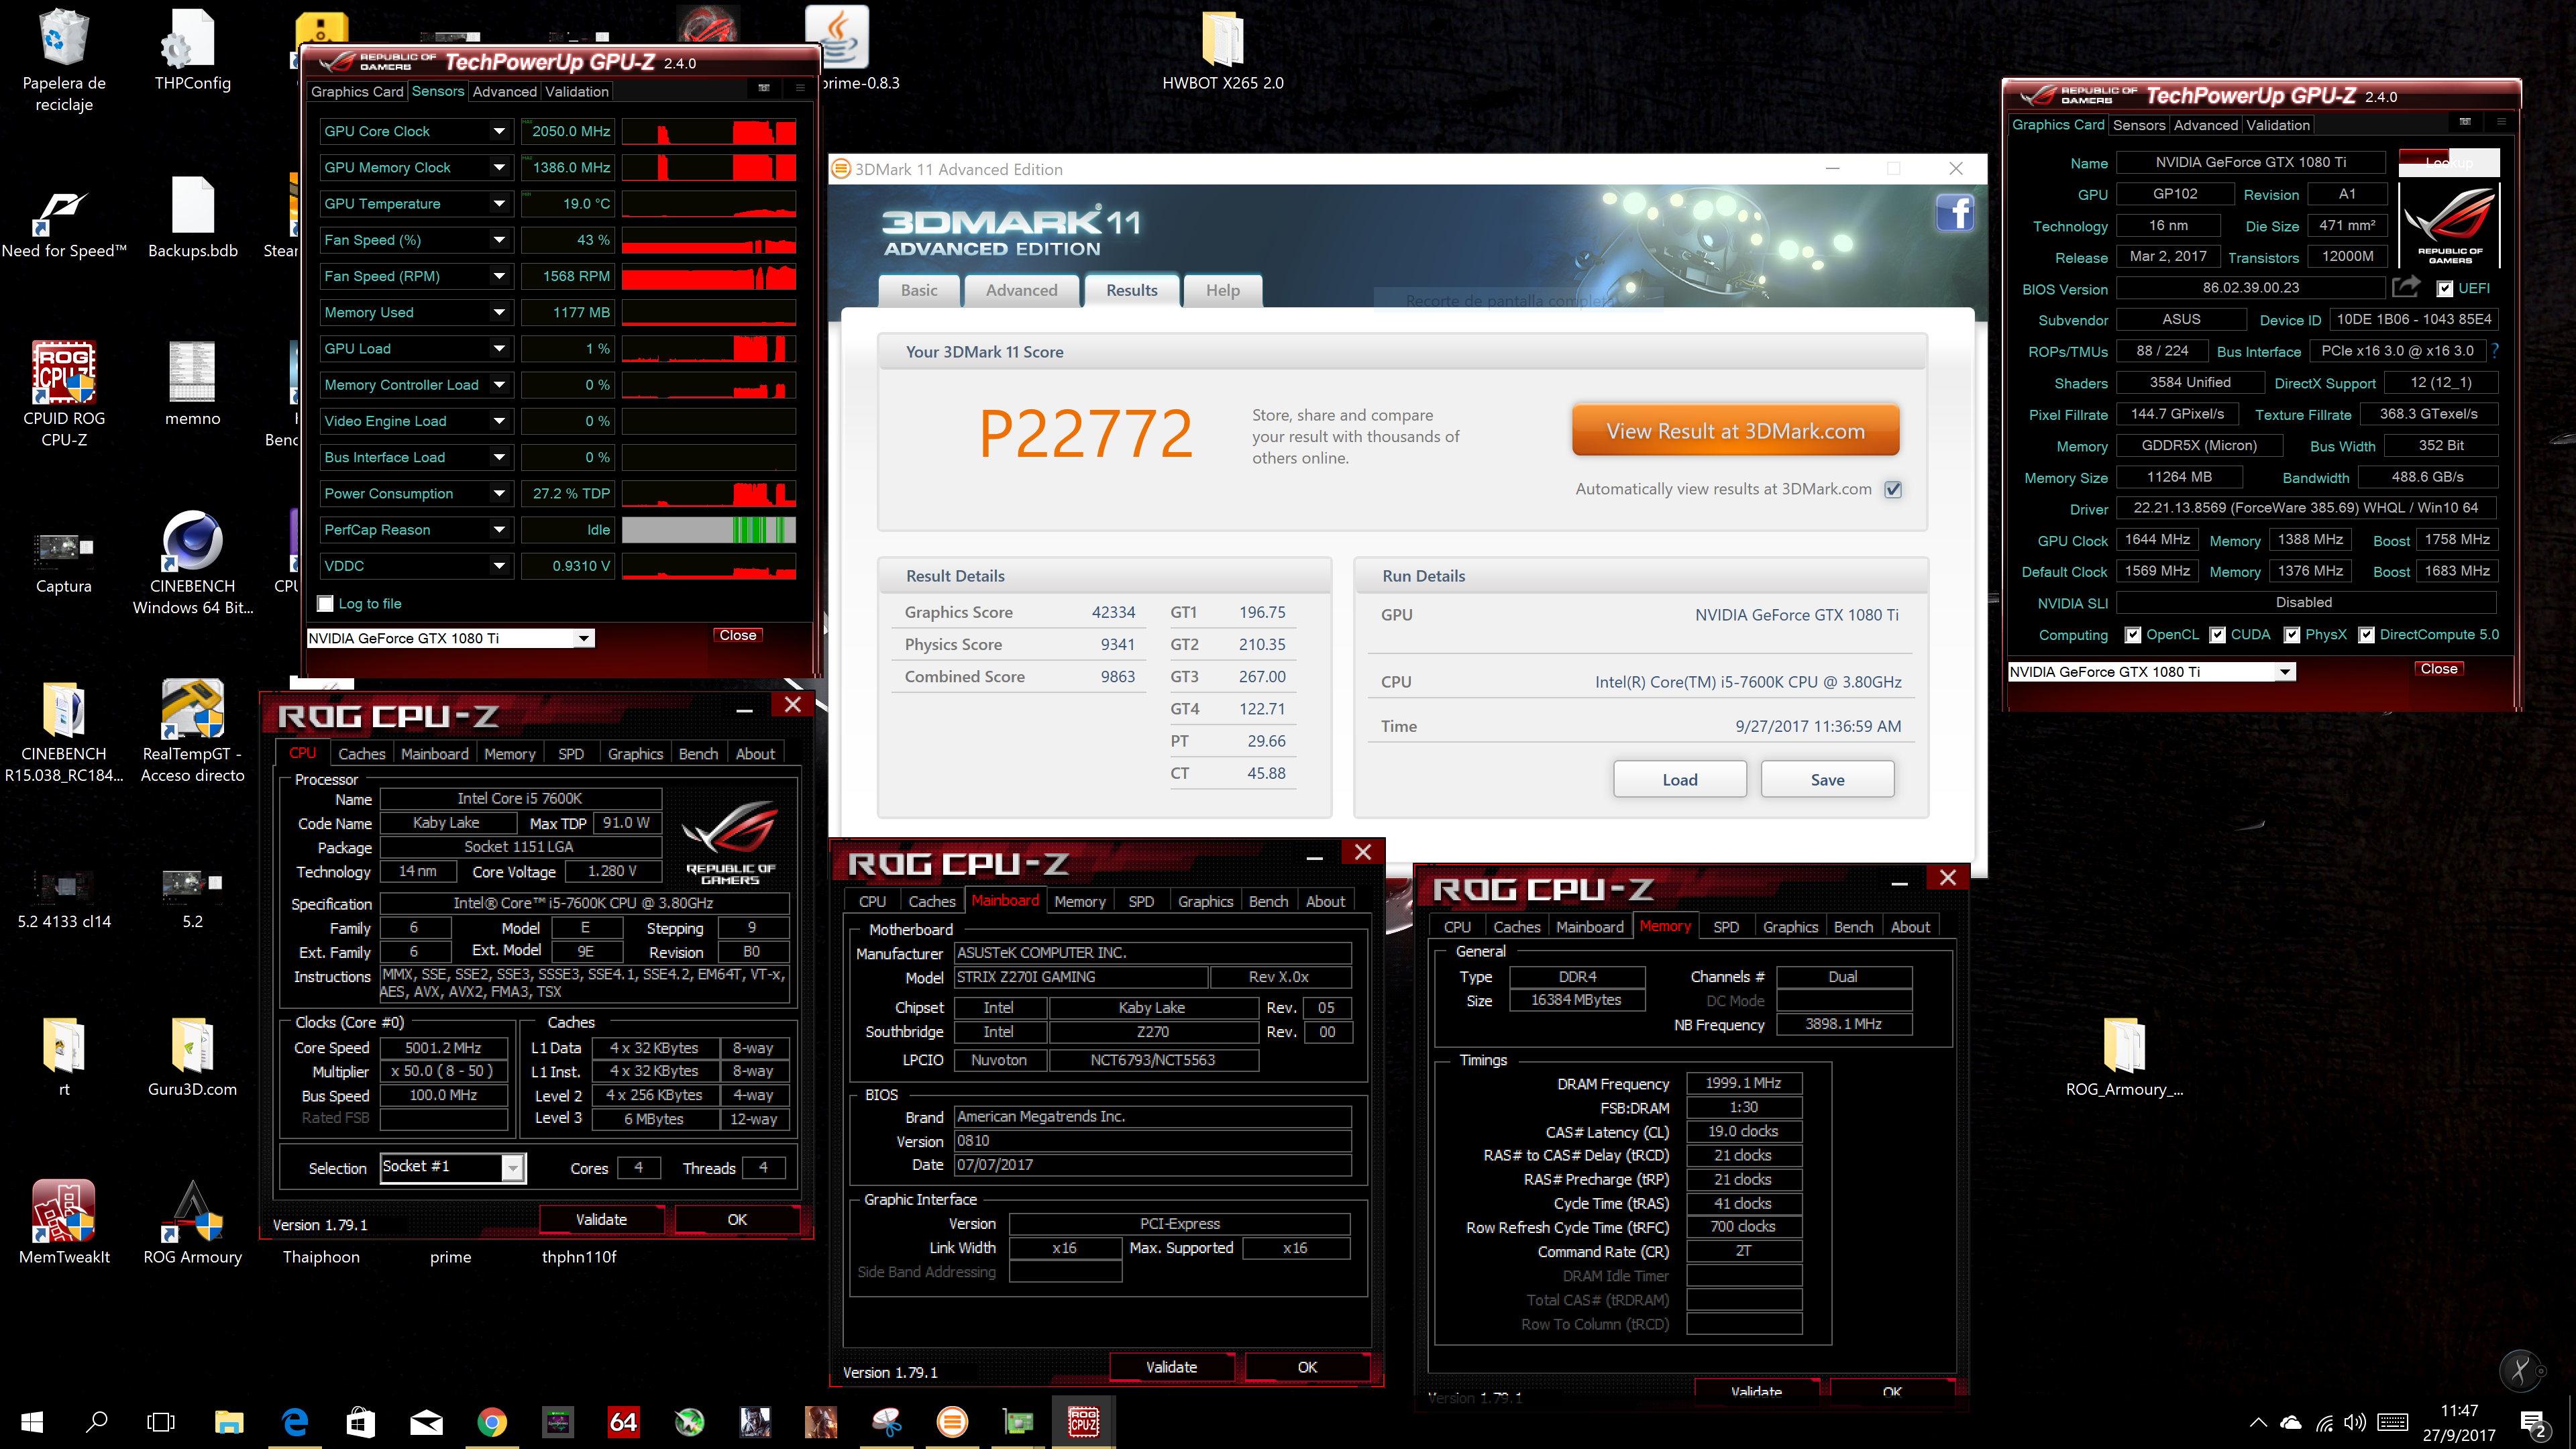Screen dimensions: 2576x1449
Task: Open the Windows Start menu
Action: coord(32,1421)
